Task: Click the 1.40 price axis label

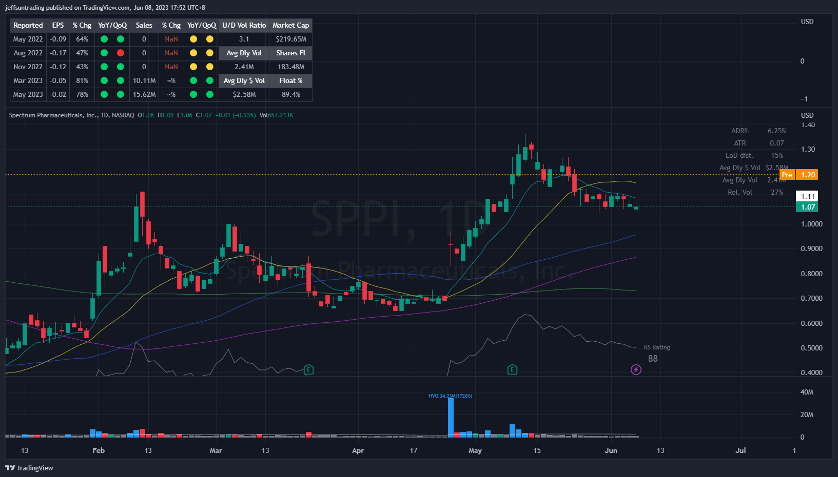Action: pos(808,125)
